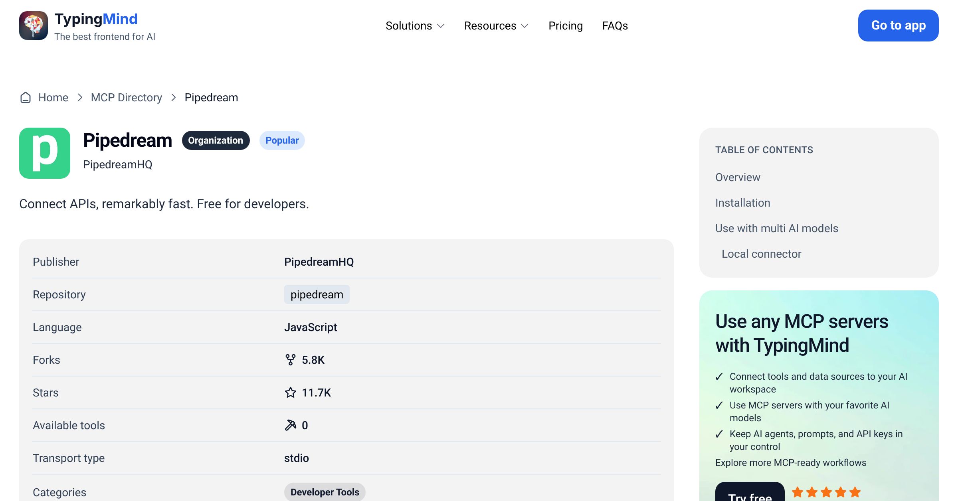This screenshot has height=501, width=958.
Task: Click the Popular badge
Action: point(282,140)
